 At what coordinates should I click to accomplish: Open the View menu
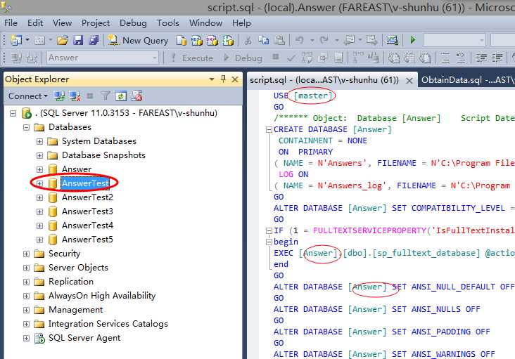coord(63,23)
